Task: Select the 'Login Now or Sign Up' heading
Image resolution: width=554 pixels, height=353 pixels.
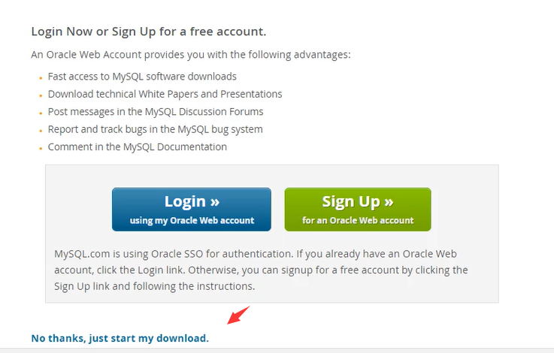Action: coord(149,32)
